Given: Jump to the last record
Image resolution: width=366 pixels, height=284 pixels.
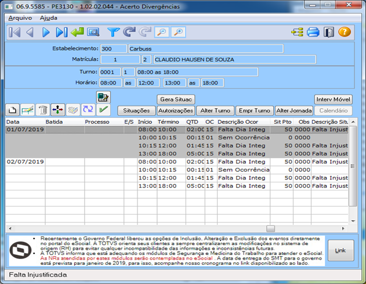Looking at the screenshot, I should (61, 32).
